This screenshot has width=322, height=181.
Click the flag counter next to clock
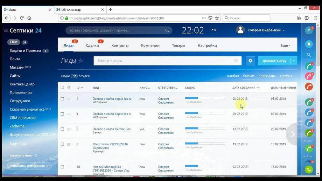point(213,30)
